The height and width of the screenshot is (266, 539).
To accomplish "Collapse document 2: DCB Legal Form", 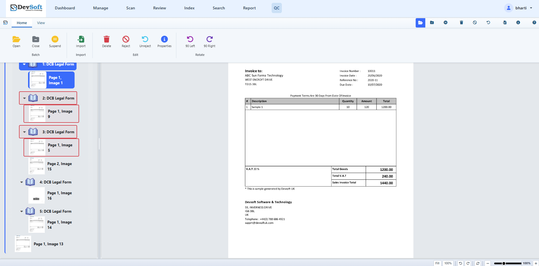I will point(24,98).
